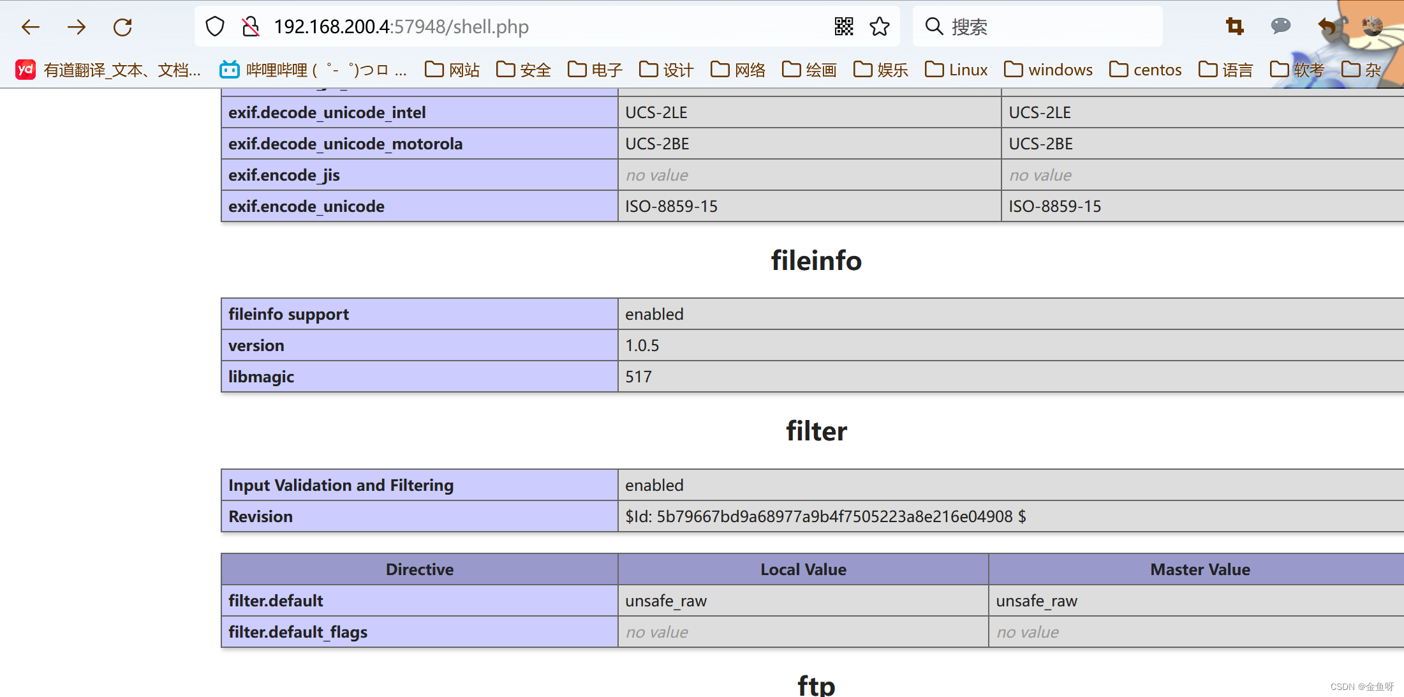Screen dimensions: 1404x697
Task: Open the 设计 bookmark folder
Action: pos(667,70)
